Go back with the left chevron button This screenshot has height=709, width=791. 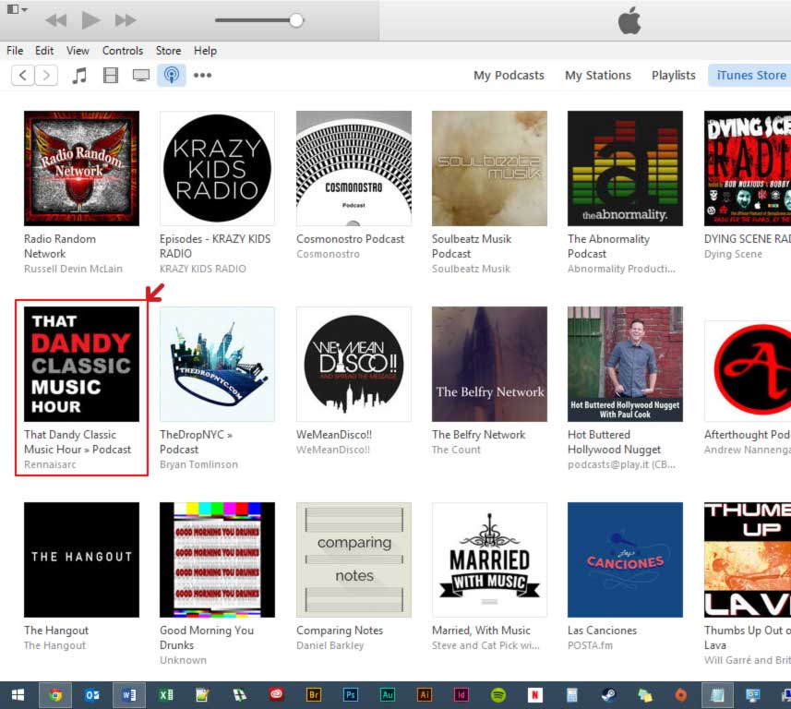coord(23,75)
